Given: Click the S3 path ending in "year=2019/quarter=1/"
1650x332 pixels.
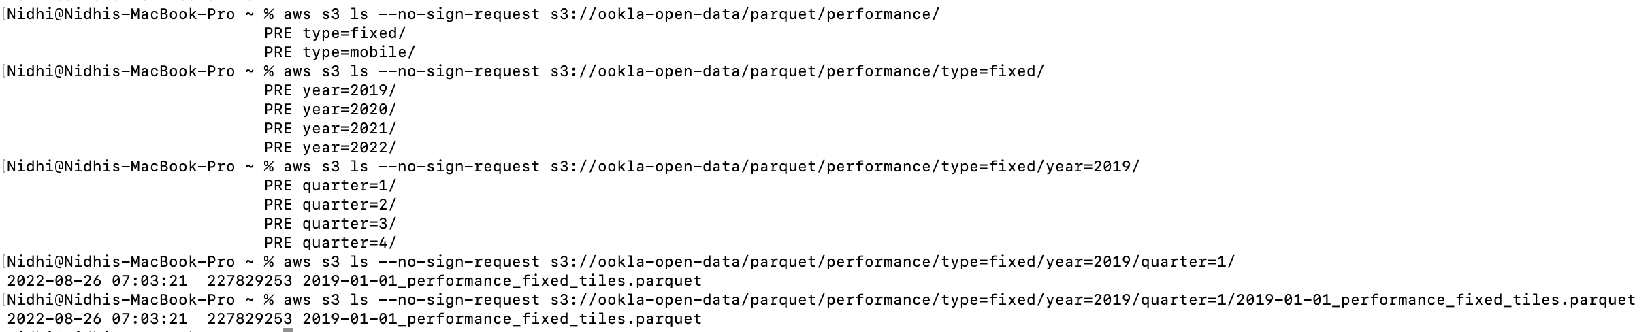Looking at the screenshot, I should (x=892, y=262).
